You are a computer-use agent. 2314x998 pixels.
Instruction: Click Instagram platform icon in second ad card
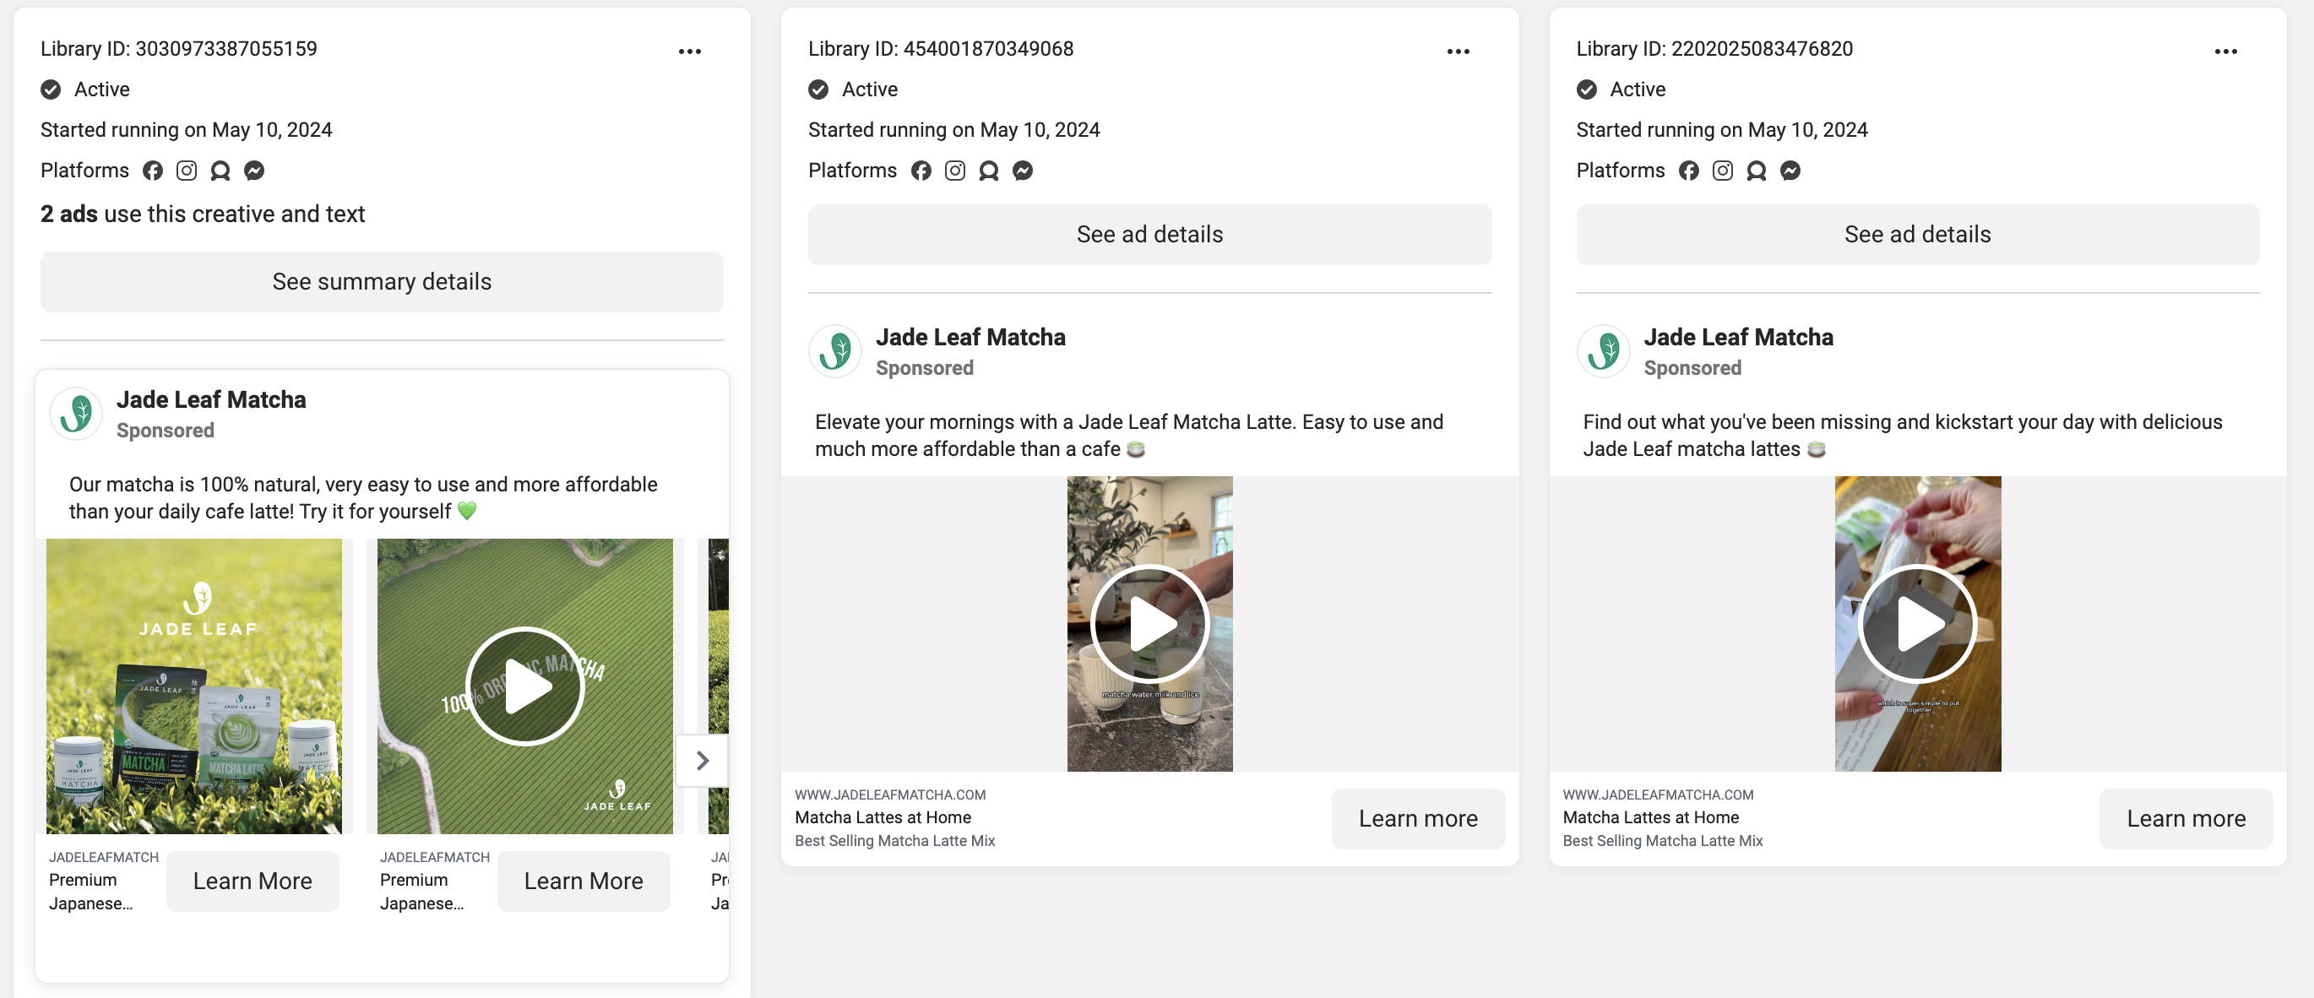(955, 171)
